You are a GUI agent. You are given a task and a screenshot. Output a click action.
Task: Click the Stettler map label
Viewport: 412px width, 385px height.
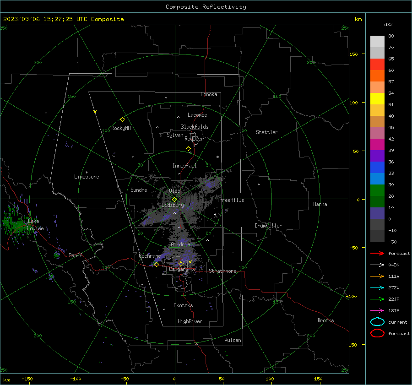pos(267,132)
